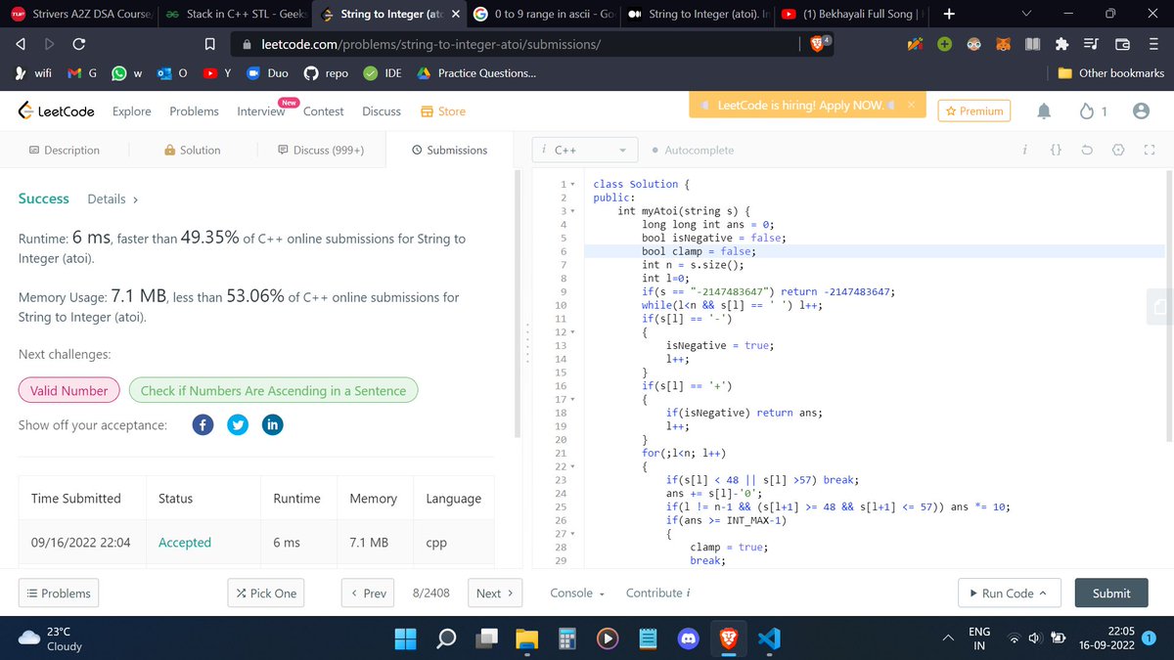The height and width of the screenshot is (660, 1174).
Task: Go to the Next problem
Action: (x=496, y=594)
